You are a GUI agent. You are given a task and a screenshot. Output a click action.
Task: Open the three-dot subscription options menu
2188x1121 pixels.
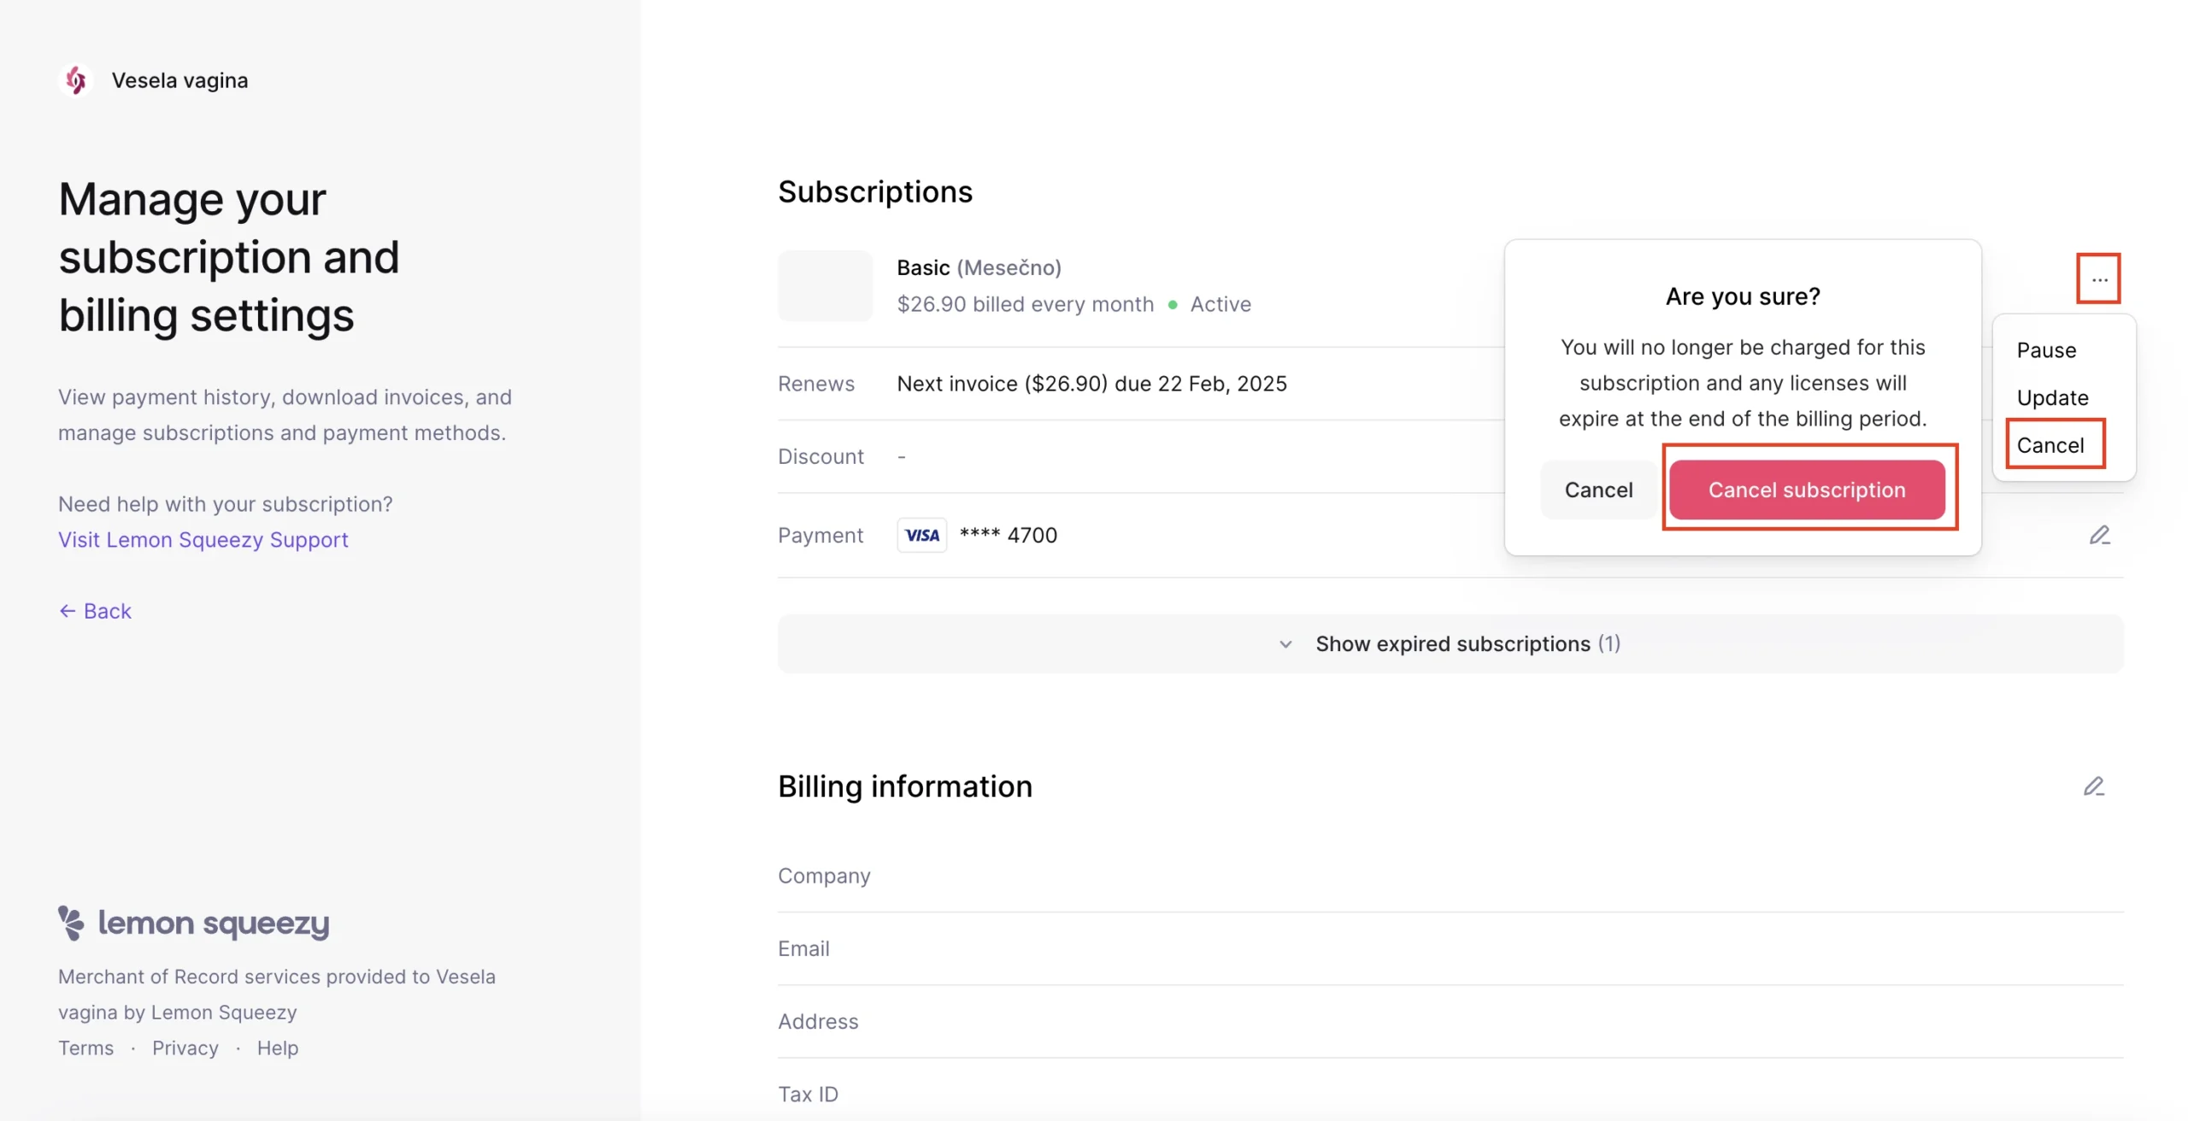(2098, 279)
